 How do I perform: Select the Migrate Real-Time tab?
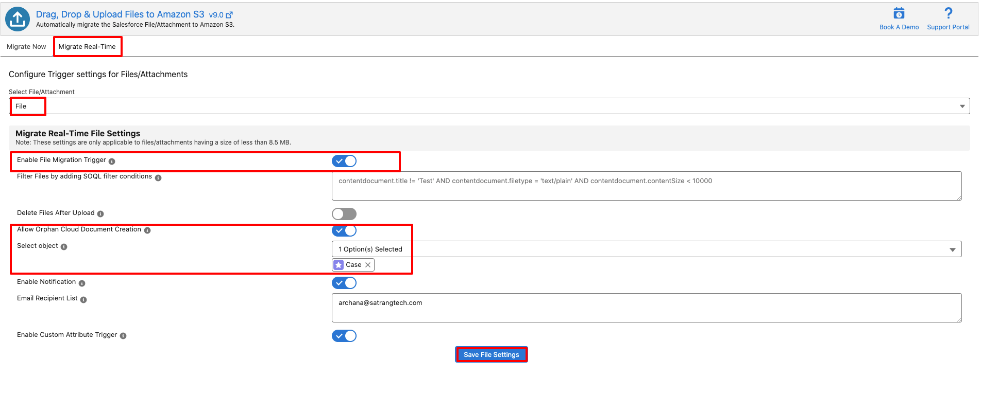(x=87, y=46)
